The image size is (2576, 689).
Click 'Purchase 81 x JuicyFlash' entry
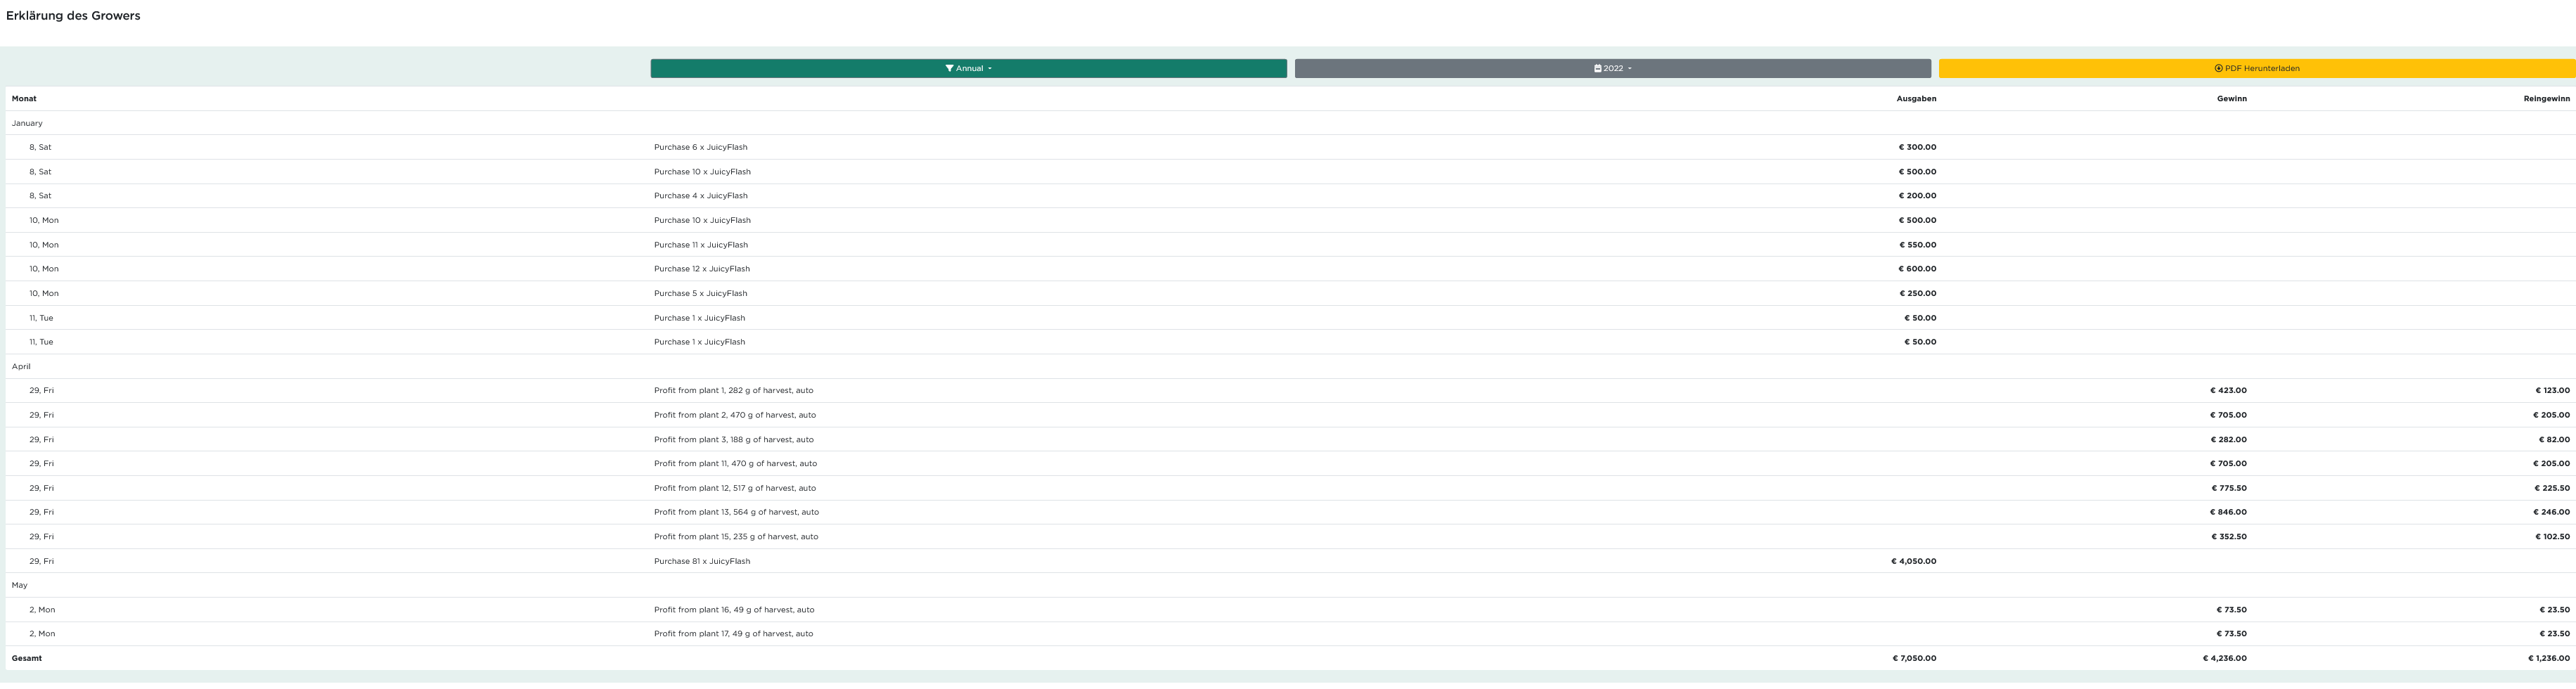702,562
